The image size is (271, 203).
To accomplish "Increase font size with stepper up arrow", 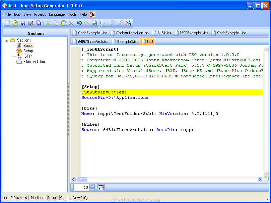I will pos(92,186).
